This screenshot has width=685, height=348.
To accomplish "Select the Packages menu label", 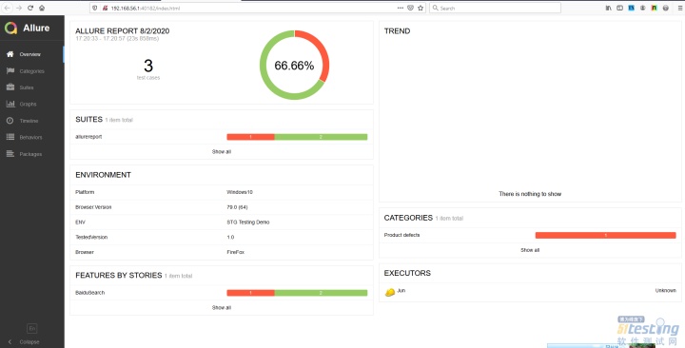I will (31, 154).
